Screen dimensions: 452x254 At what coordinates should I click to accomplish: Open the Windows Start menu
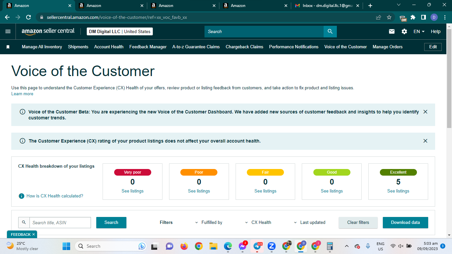[x=67, y=246]
